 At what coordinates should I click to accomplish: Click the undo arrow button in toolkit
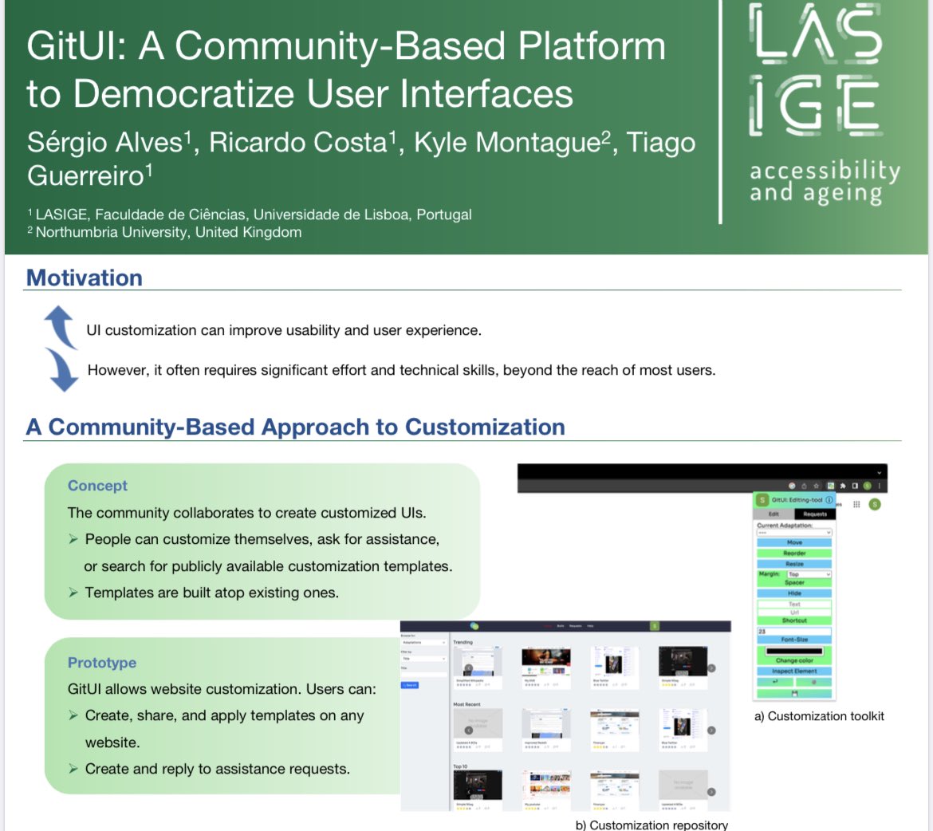coord(775,682)
